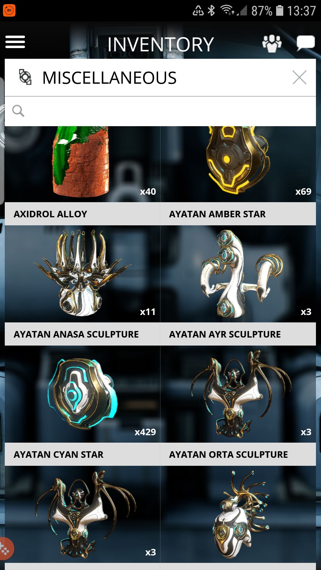Tap the orange Mi app status icon
Image resolution: width=321 pixels, height=570 pixels.
tap(9, 10)
